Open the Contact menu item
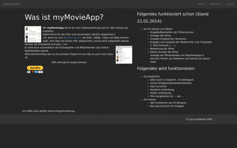This screenshot has height=148, width=237. (x=230, y=4)
